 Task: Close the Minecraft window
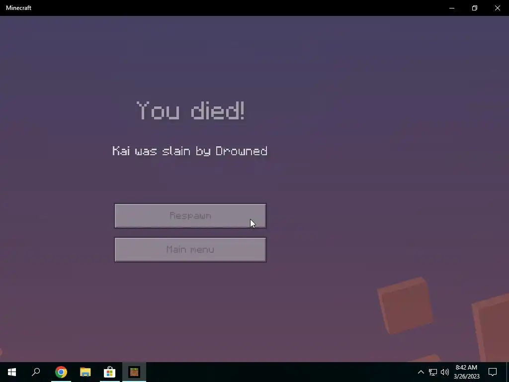coord(497,8)
